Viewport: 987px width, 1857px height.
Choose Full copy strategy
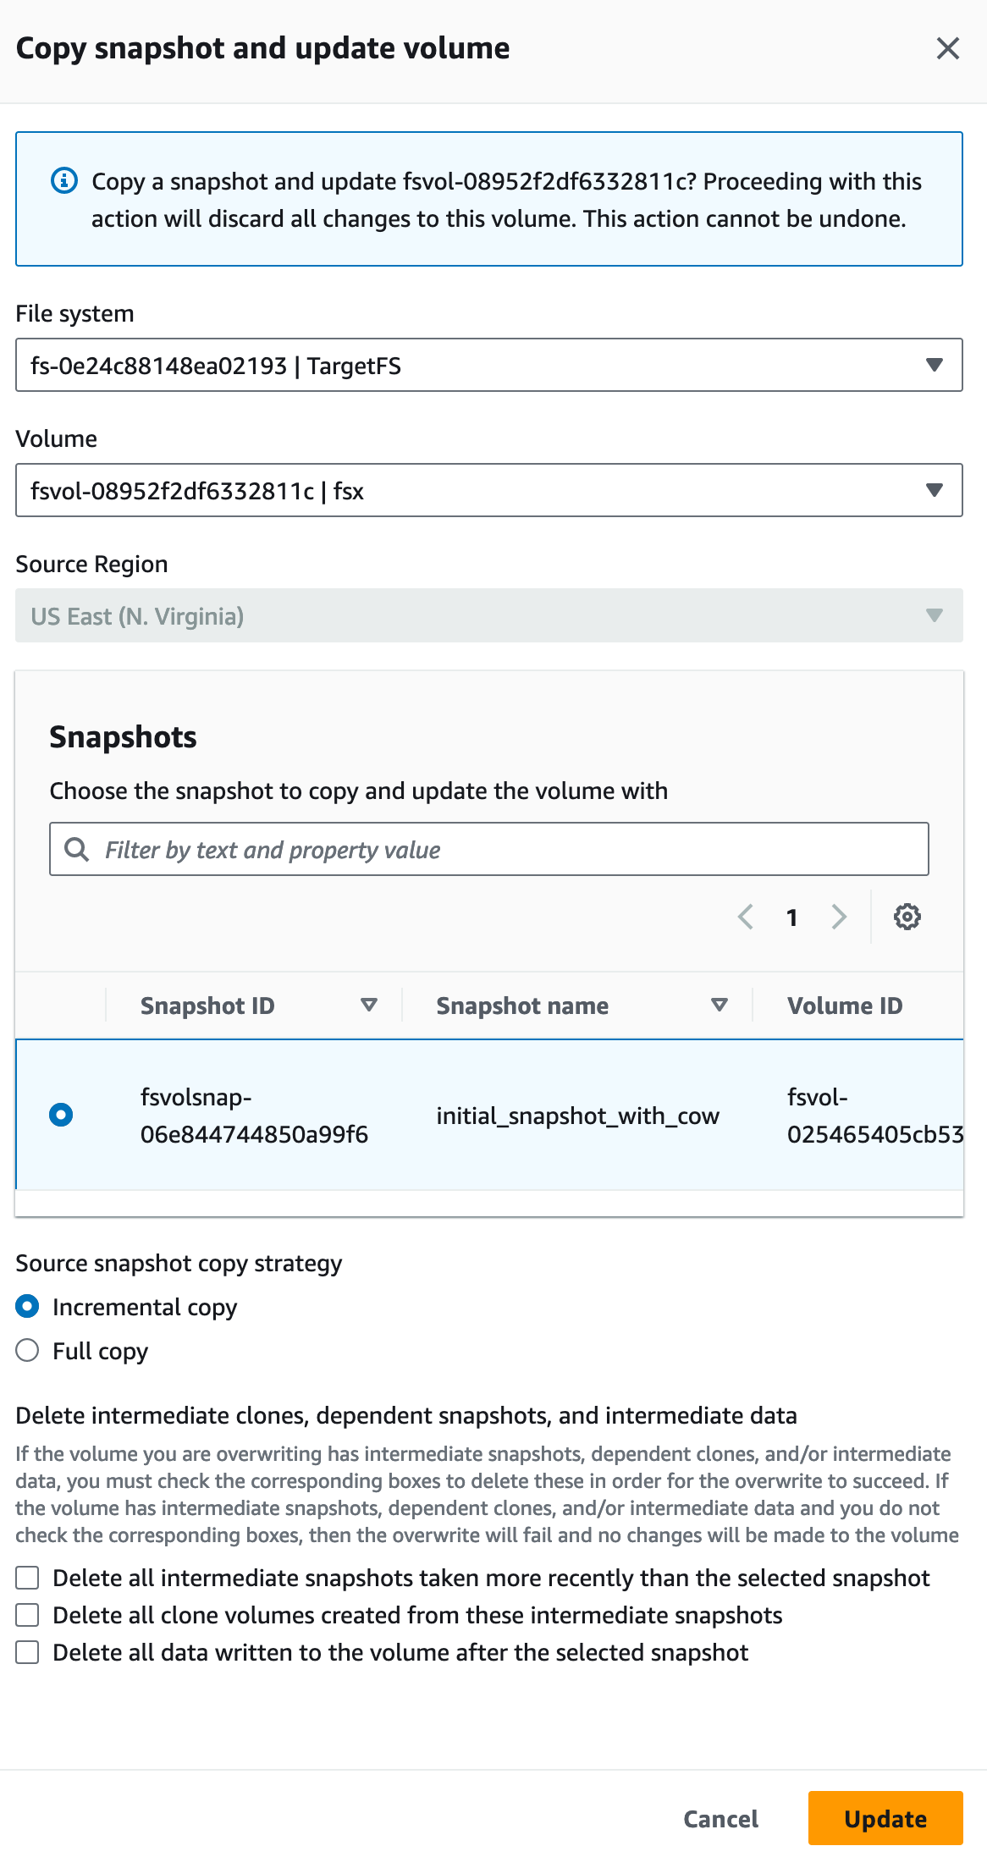tap(27, 1350)
